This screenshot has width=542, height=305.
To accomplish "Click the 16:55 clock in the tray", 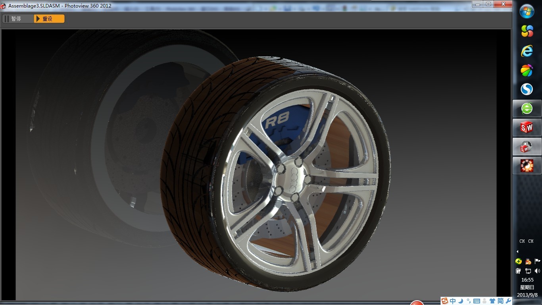I will pyautogui.click(x=527, y=280).
